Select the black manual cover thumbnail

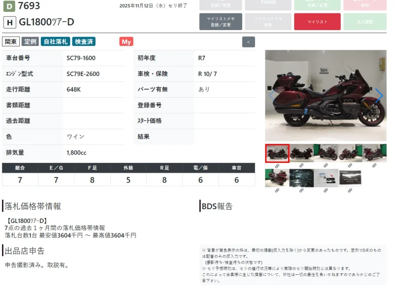coord(350,178)
